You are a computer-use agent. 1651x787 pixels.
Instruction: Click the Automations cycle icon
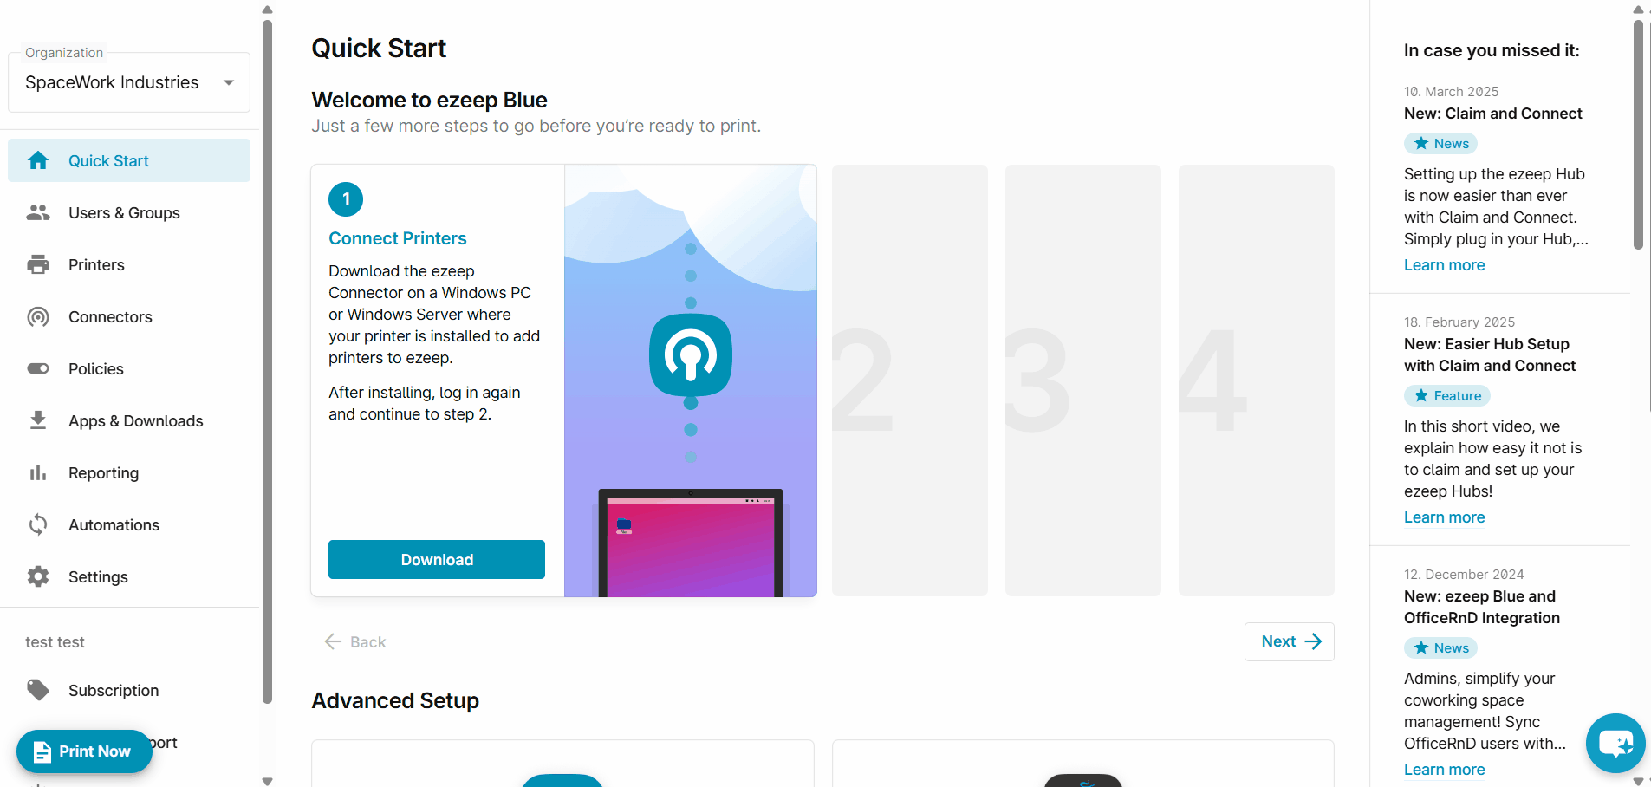pyautogui.click(x=38, y=524)
